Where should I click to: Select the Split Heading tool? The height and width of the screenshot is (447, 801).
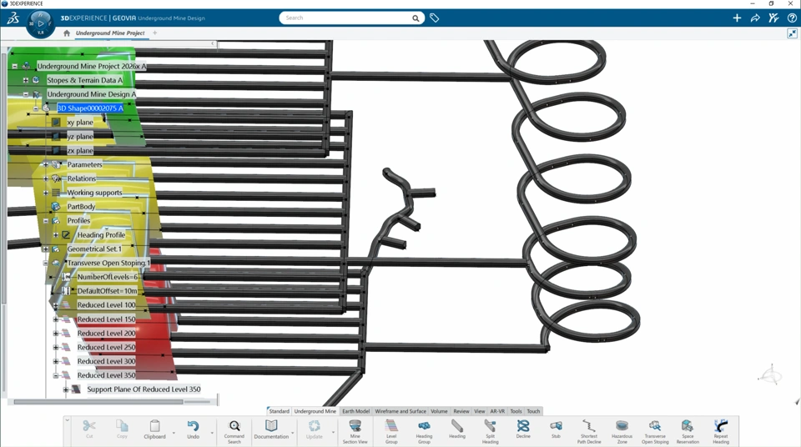point(490,426)
